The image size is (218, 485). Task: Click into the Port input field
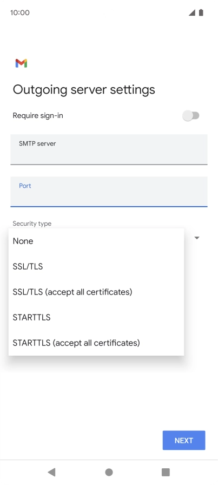pyautogui.click(x=109, y=192)
